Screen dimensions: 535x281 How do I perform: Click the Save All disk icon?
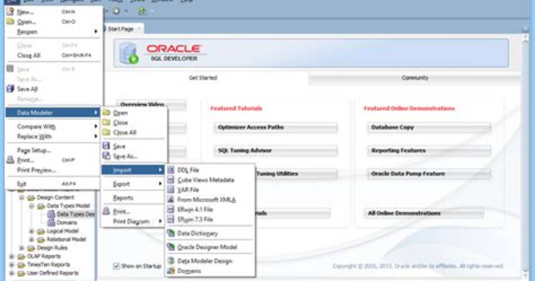10,89
